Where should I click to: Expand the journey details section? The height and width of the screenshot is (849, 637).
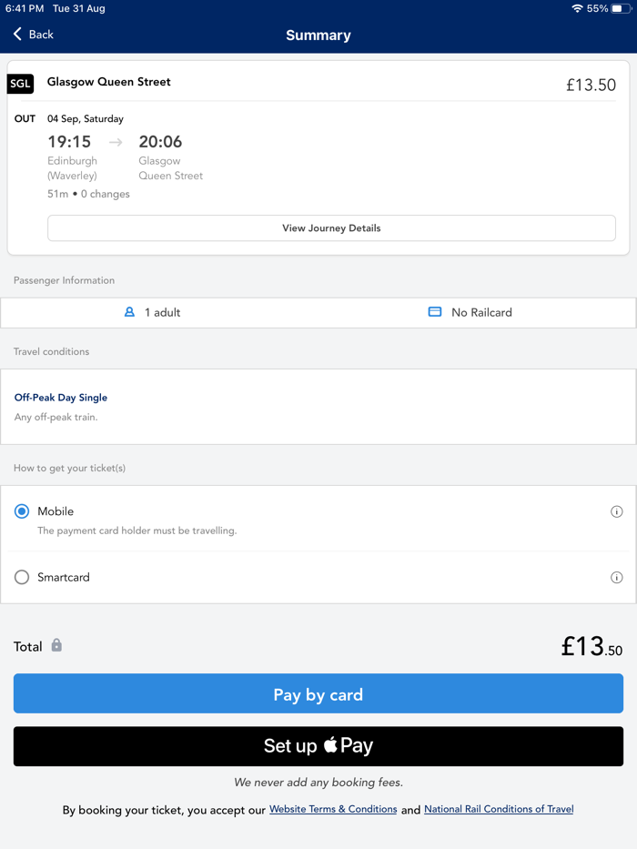(331, 227)
